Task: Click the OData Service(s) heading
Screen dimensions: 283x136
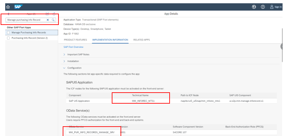Action: tap(78, 111)
